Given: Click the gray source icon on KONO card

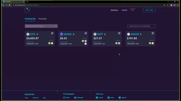Looking at the screenshot, I should point(85,41).
